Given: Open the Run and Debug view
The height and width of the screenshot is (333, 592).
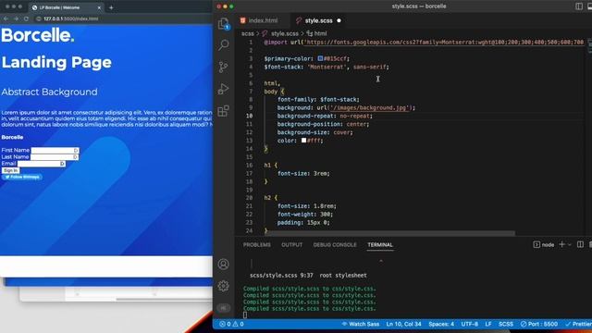Looking at the screenshot, I should pyautogui.click(x=224, y=89).
